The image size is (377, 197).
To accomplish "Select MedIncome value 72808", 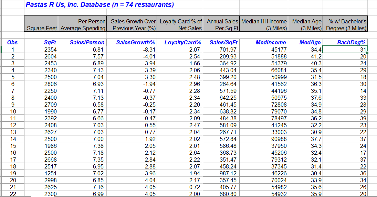I will (x=264, y=105).
